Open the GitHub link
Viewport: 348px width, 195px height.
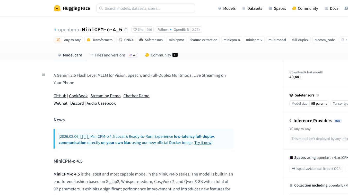pos(60,96)
